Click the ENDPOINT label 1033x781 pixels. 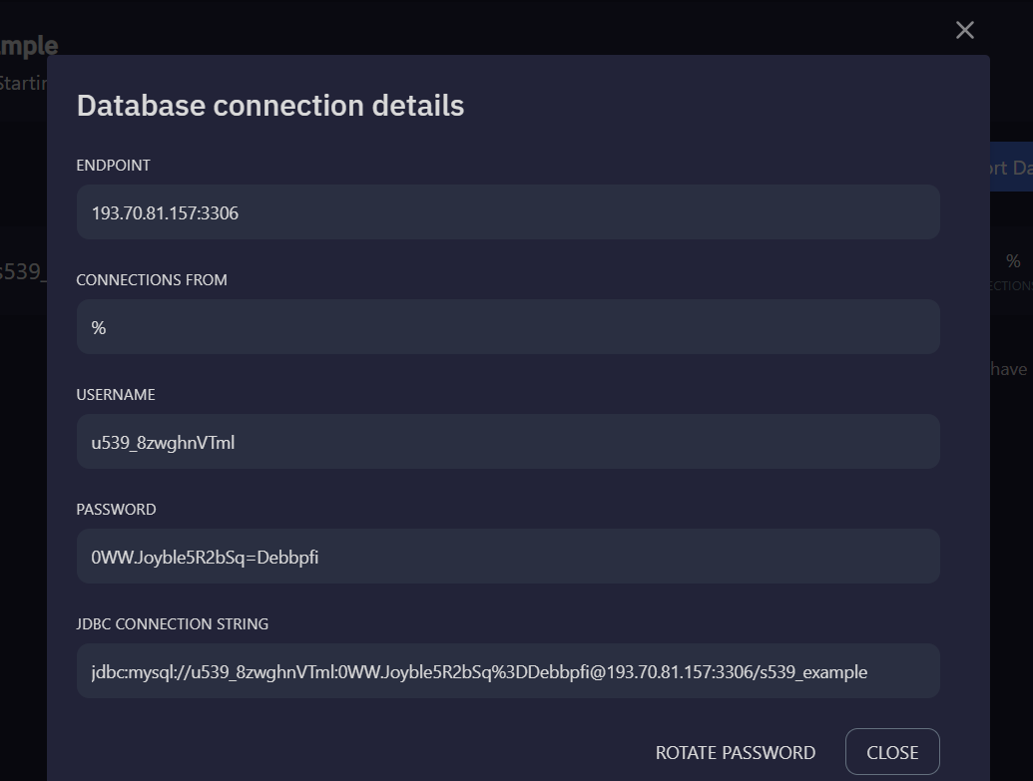tap(113, 166)
